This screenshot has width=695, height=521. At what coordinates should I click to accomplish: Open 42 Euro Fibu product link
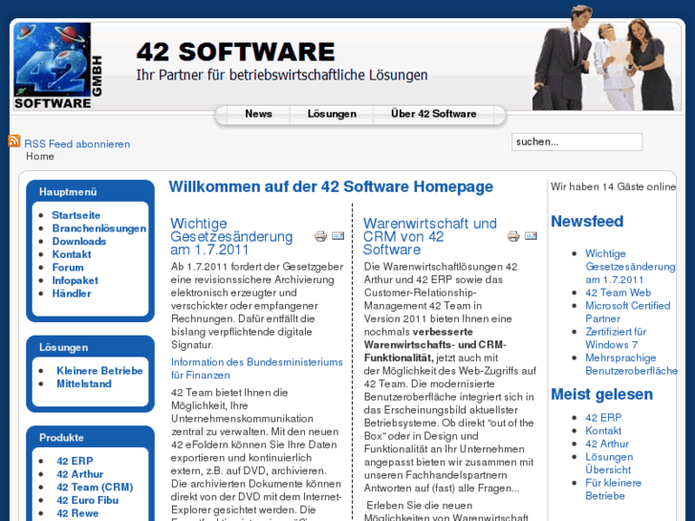pyautogui.click(x=88, y=500)
